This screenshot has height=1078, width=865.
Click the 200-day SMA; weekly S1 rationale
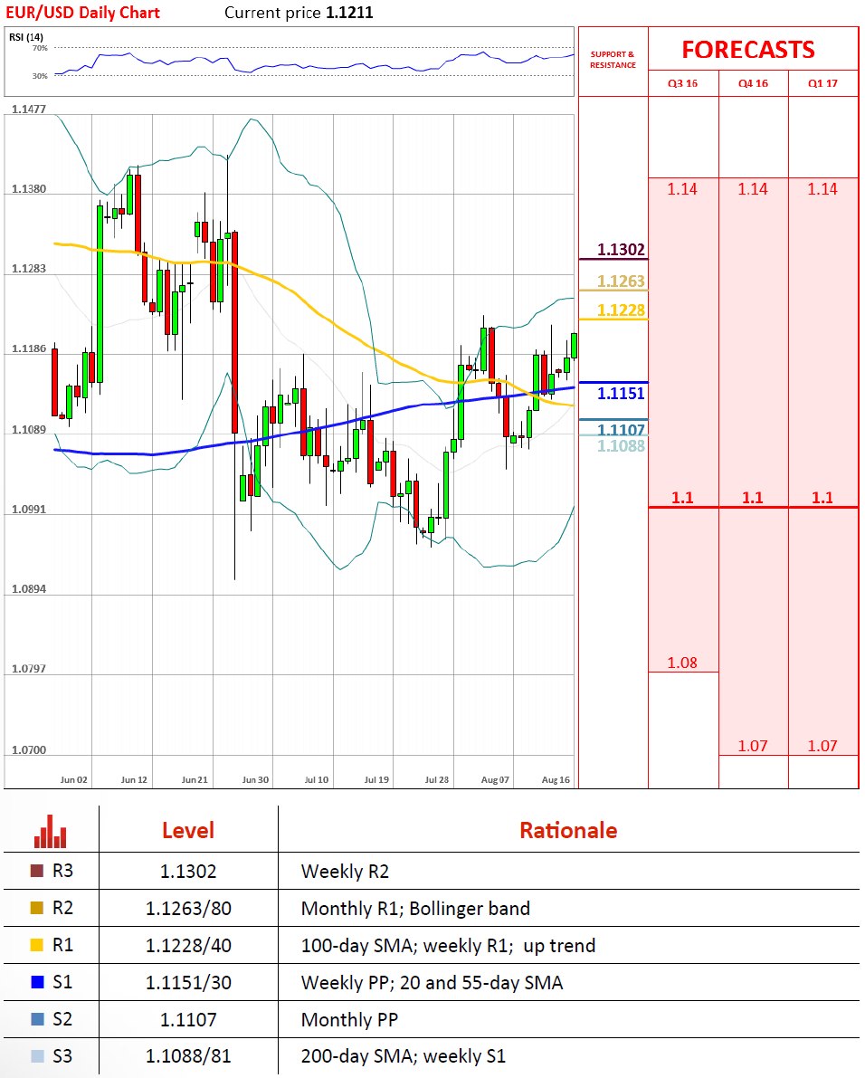click(404, 1056)
